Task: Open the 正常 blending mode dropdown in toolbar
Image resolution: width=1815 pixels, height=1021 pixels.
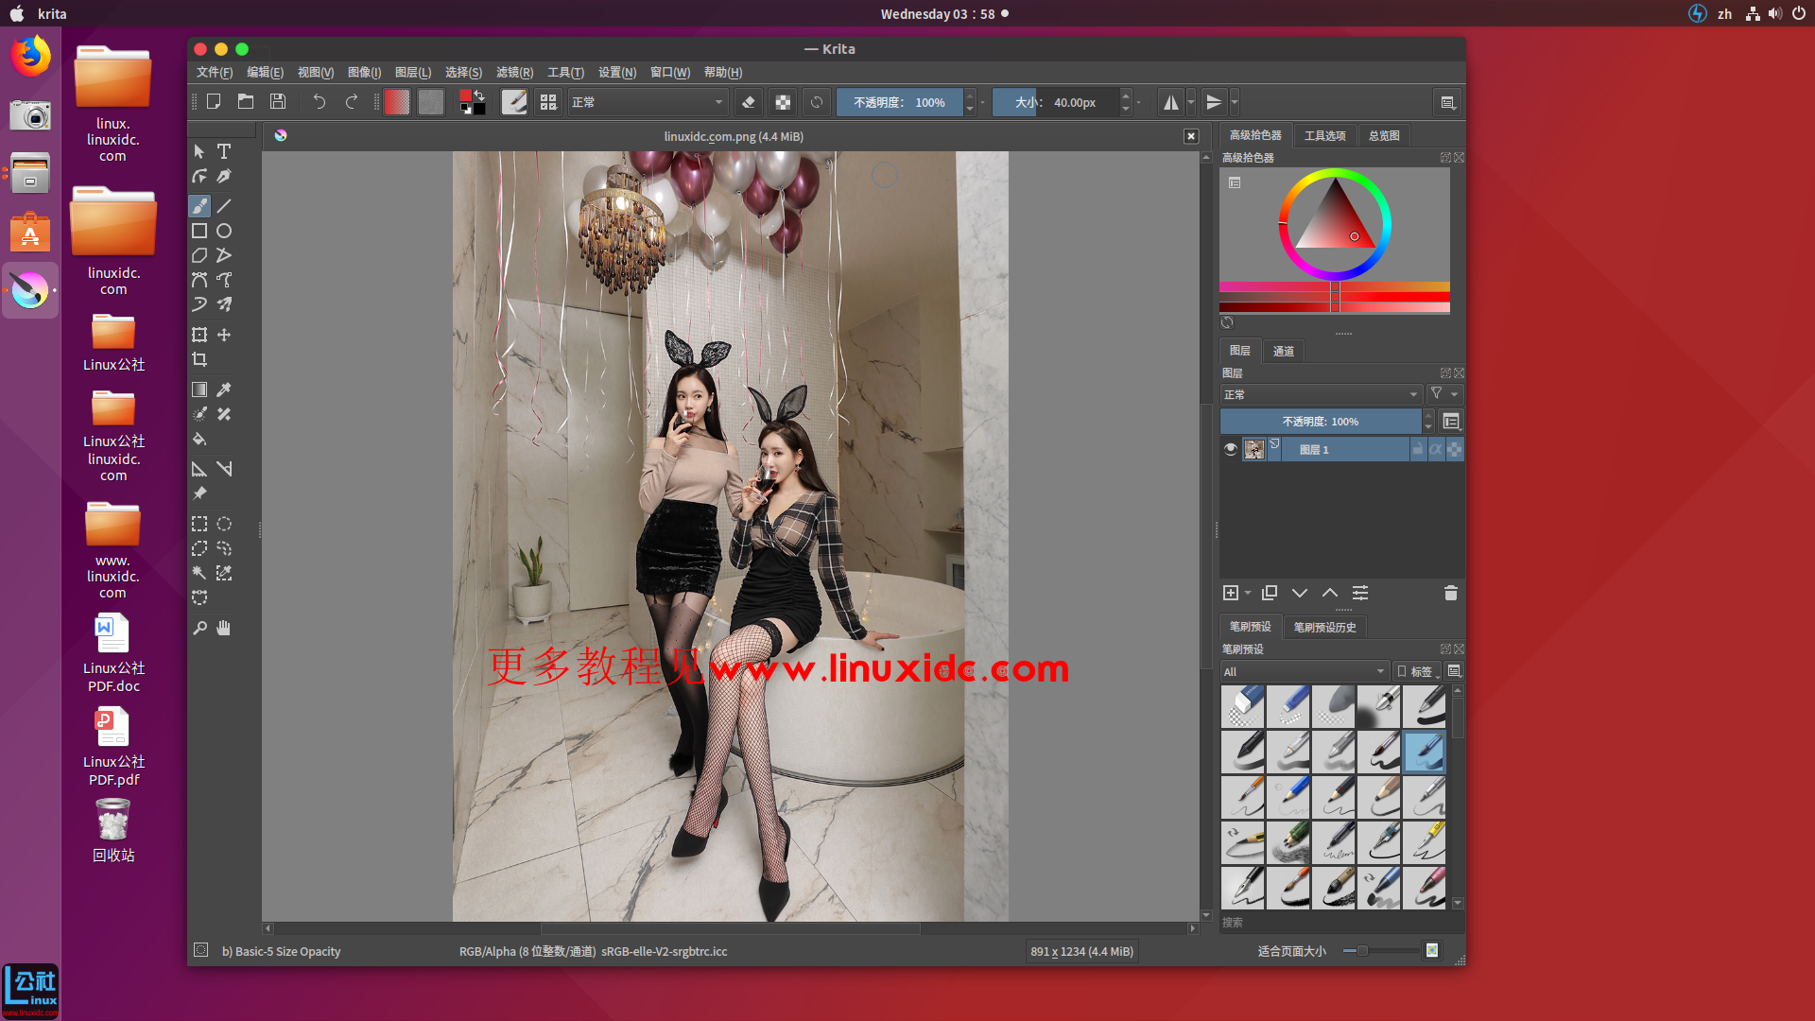Action: pos(648,102)
